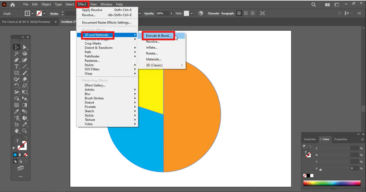Switch to Pie Chart.ai document tab
The image size is (366, 192).
pyautogui.click(x=26, y=22)
